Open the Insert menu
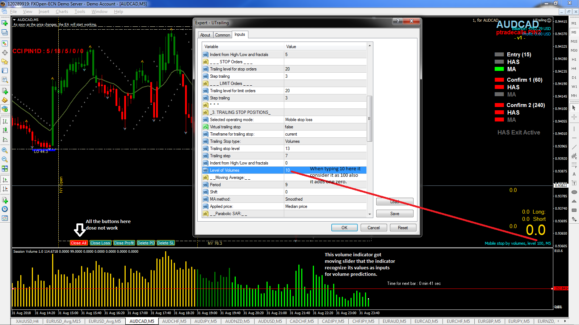Screen dimensions: 579x325 44,12
